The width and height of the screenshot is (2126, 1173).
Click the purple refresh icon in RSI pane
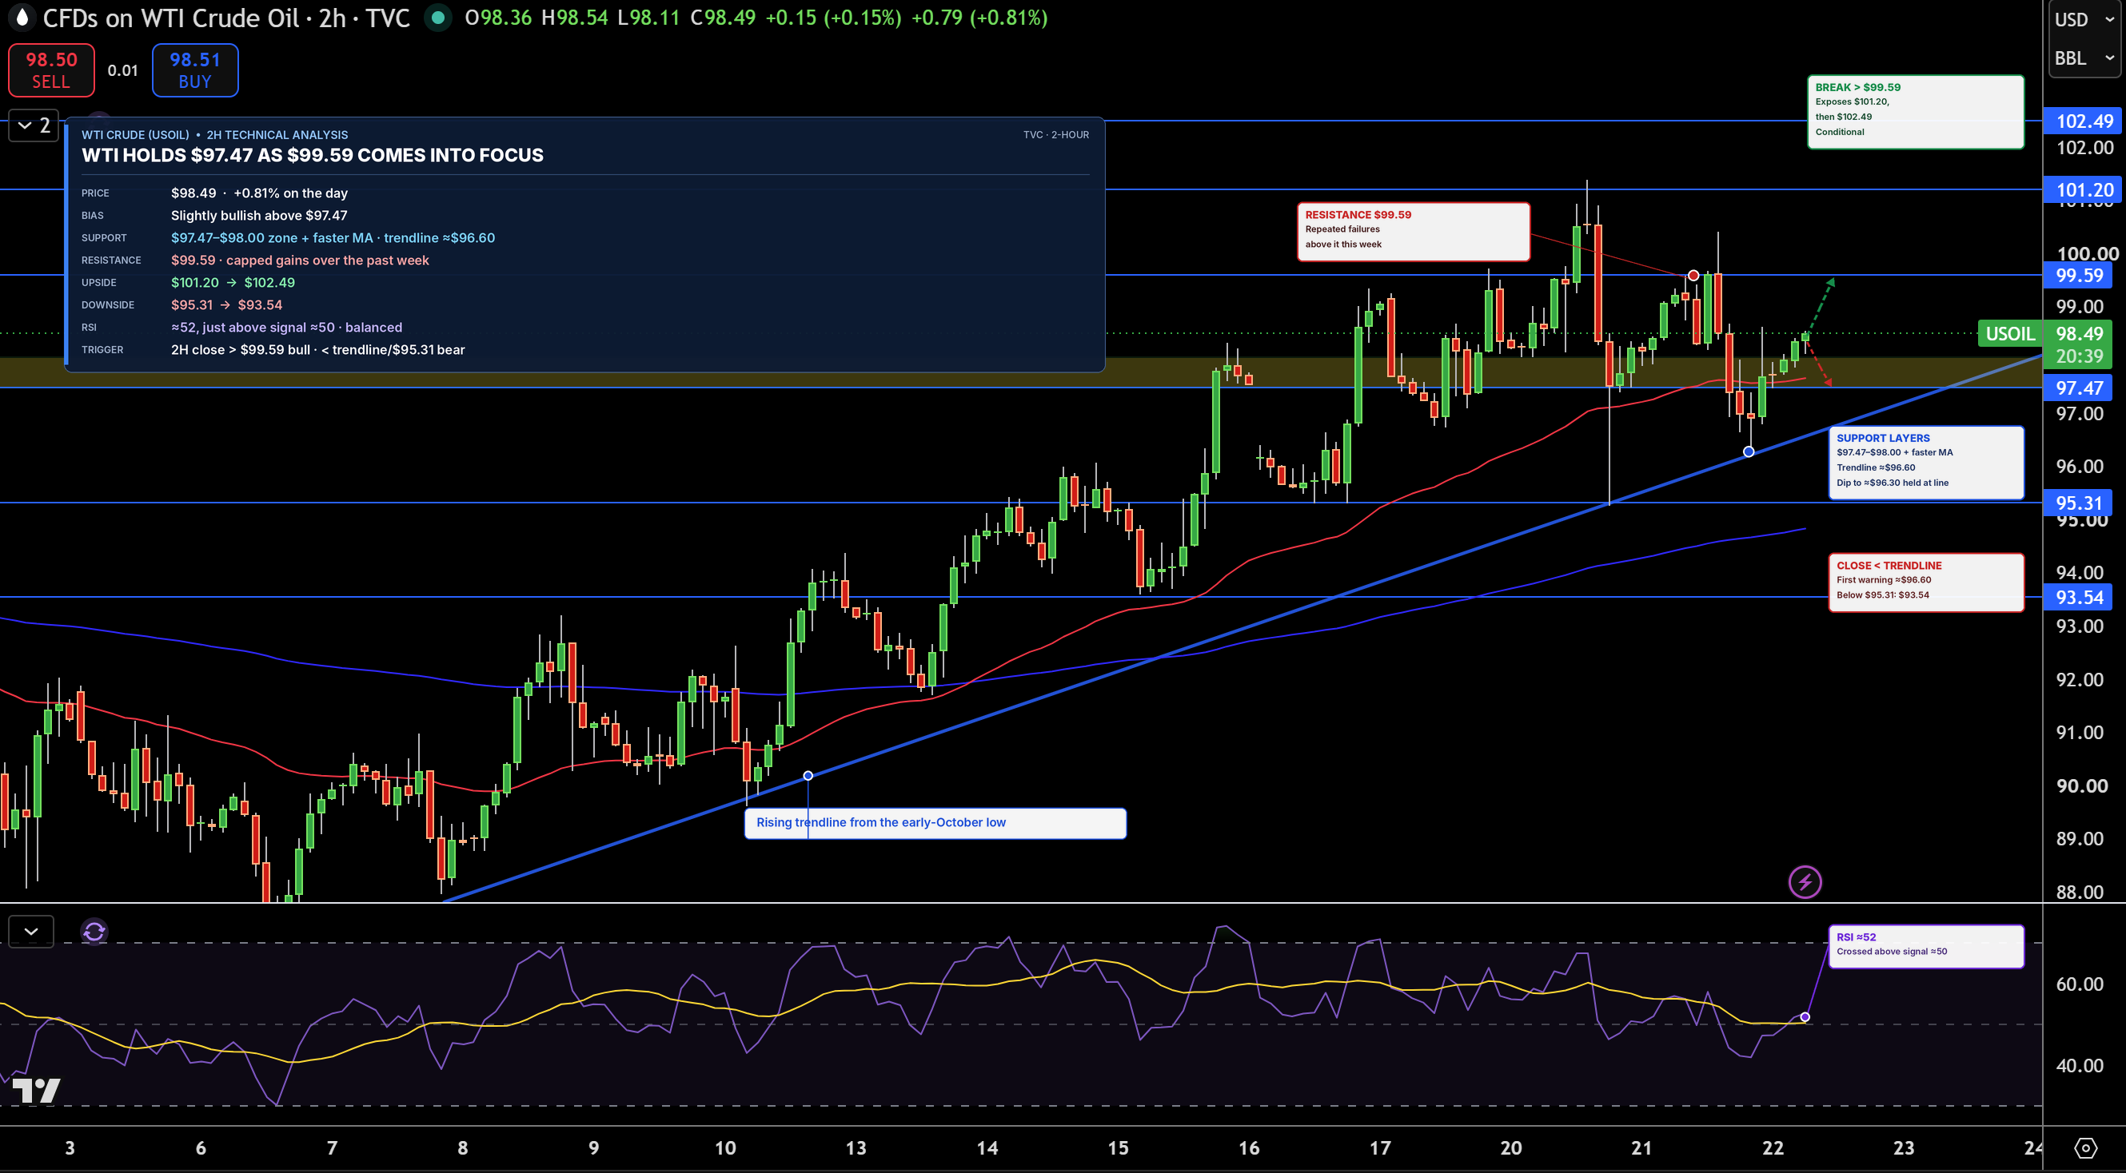(94, 932)
